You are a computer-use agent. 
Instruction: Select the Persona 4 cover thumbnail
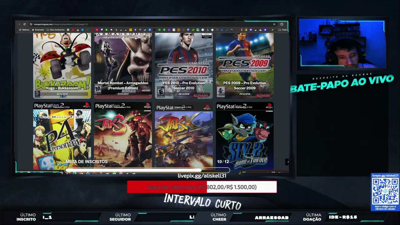point(62,136)
